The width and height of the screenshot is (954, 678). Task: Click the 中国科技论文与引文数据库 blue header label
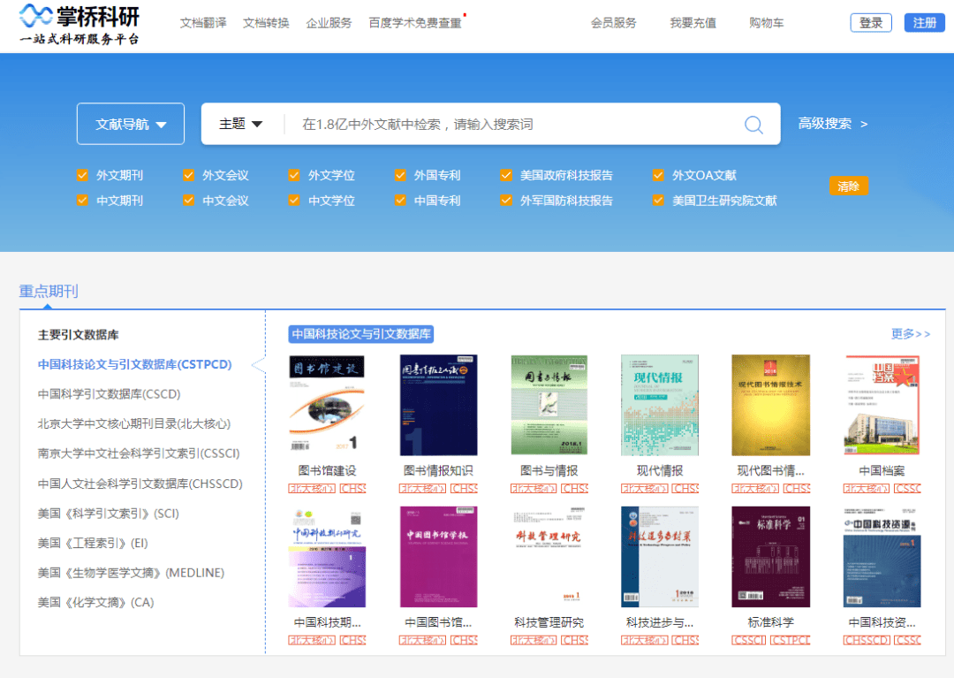pyautogui.click(x=360, y=334)
